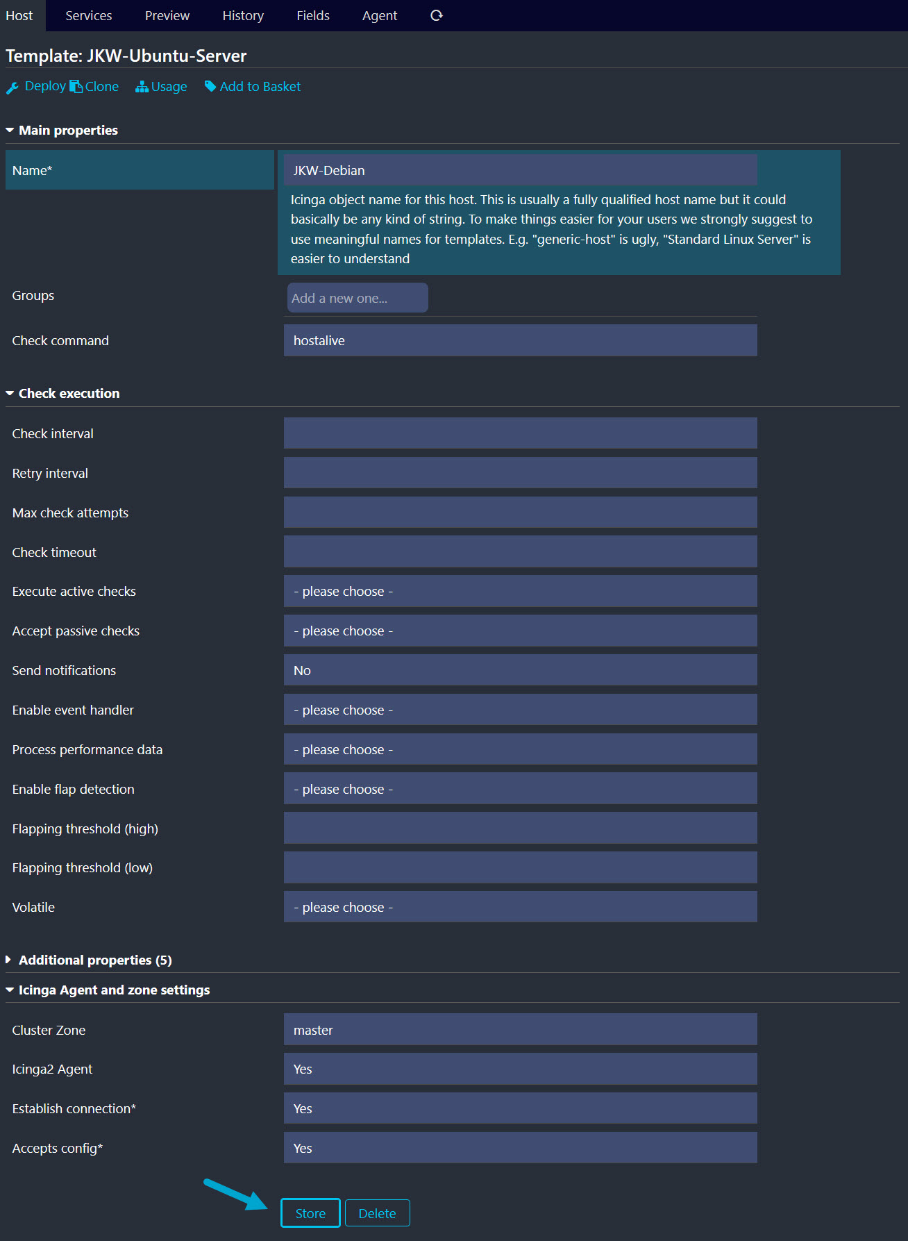Collapse the Check execution section
908x1241 pixels.
(x=10, y=394)
